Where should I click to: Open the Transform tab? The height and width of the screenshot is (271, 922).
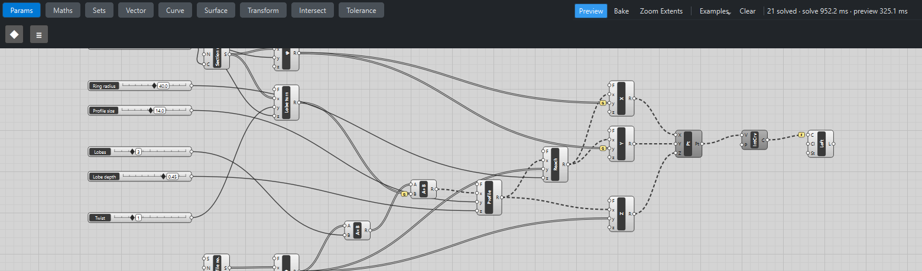tap(263, 11)
